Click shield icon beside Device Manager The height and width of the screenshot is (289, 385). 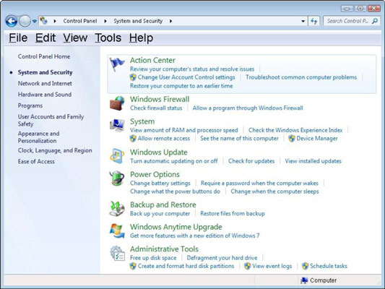point(292,139)
